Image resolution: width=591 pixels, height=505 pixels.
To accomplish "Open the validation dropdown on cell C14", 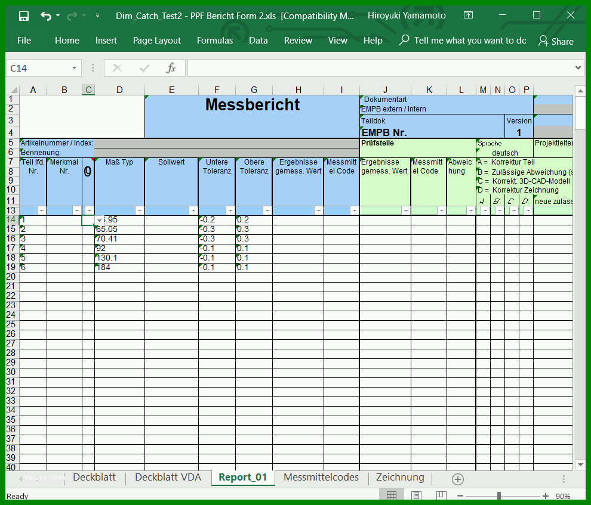I will point(99,221).
